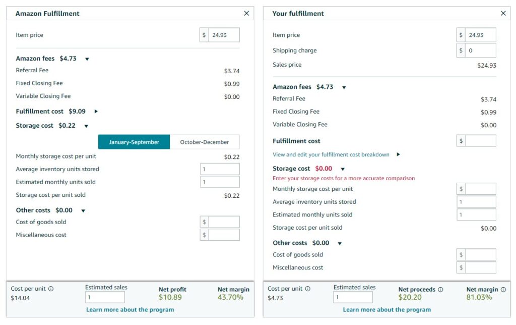Edit Estimated sales value in Amazon Fulfillment footer
Image resolution: width=516 pixels, height=325 pixels.
tap(104, 297)
